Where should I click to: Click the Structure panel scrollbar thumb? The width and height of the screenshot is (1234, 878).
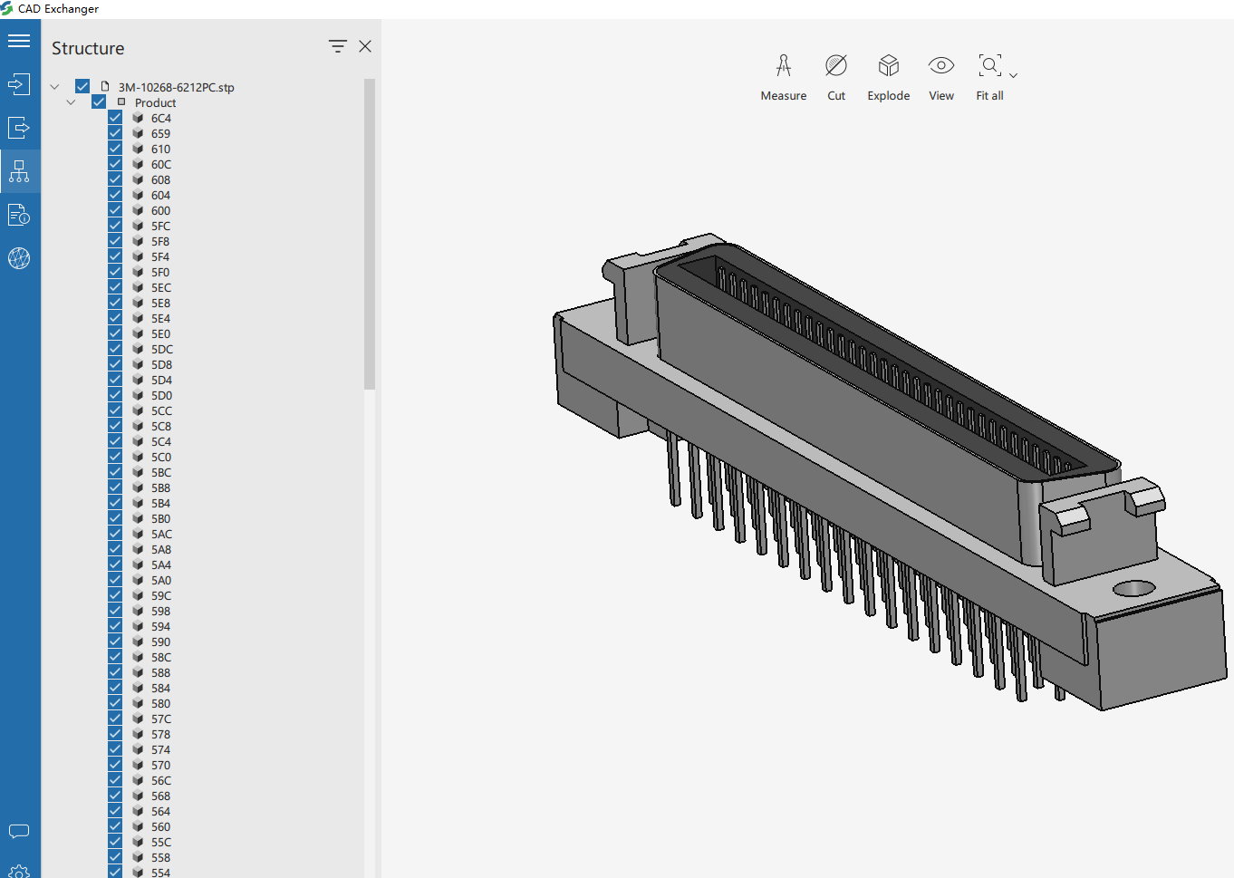370,234
